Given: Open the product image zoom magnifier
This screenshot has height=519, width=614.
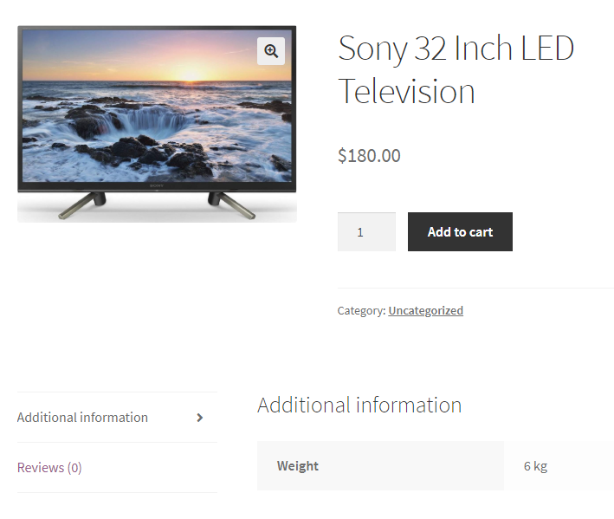Looking at the screenshot, I should (x=271, y=51).
